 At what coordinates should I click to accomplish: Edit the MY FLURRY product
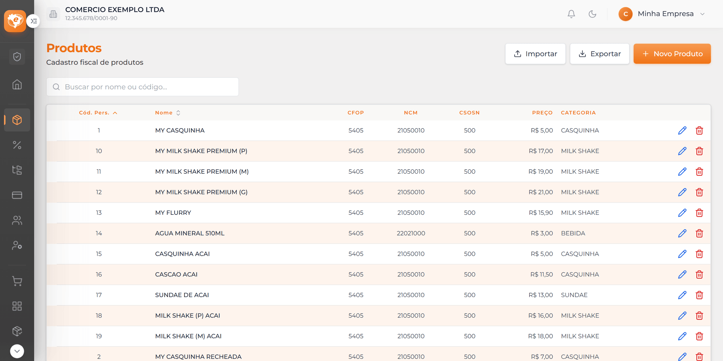pyautogui.click(x=682, y=213)
